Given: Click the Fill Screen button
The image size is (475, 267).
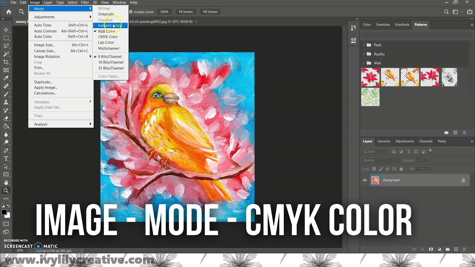Looking at the screenshot, I should (210, 12).
